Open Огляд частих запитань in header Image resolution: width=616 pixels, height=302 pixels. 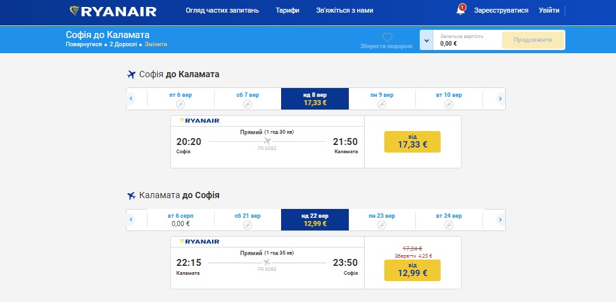click(222, 11)
